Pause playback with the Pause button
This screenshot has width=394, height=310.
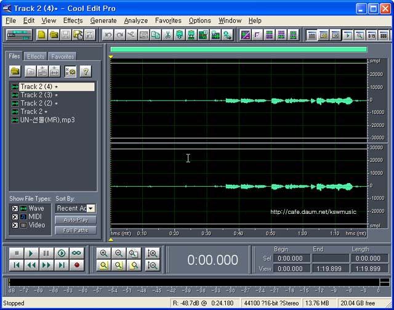coord(46,253)
